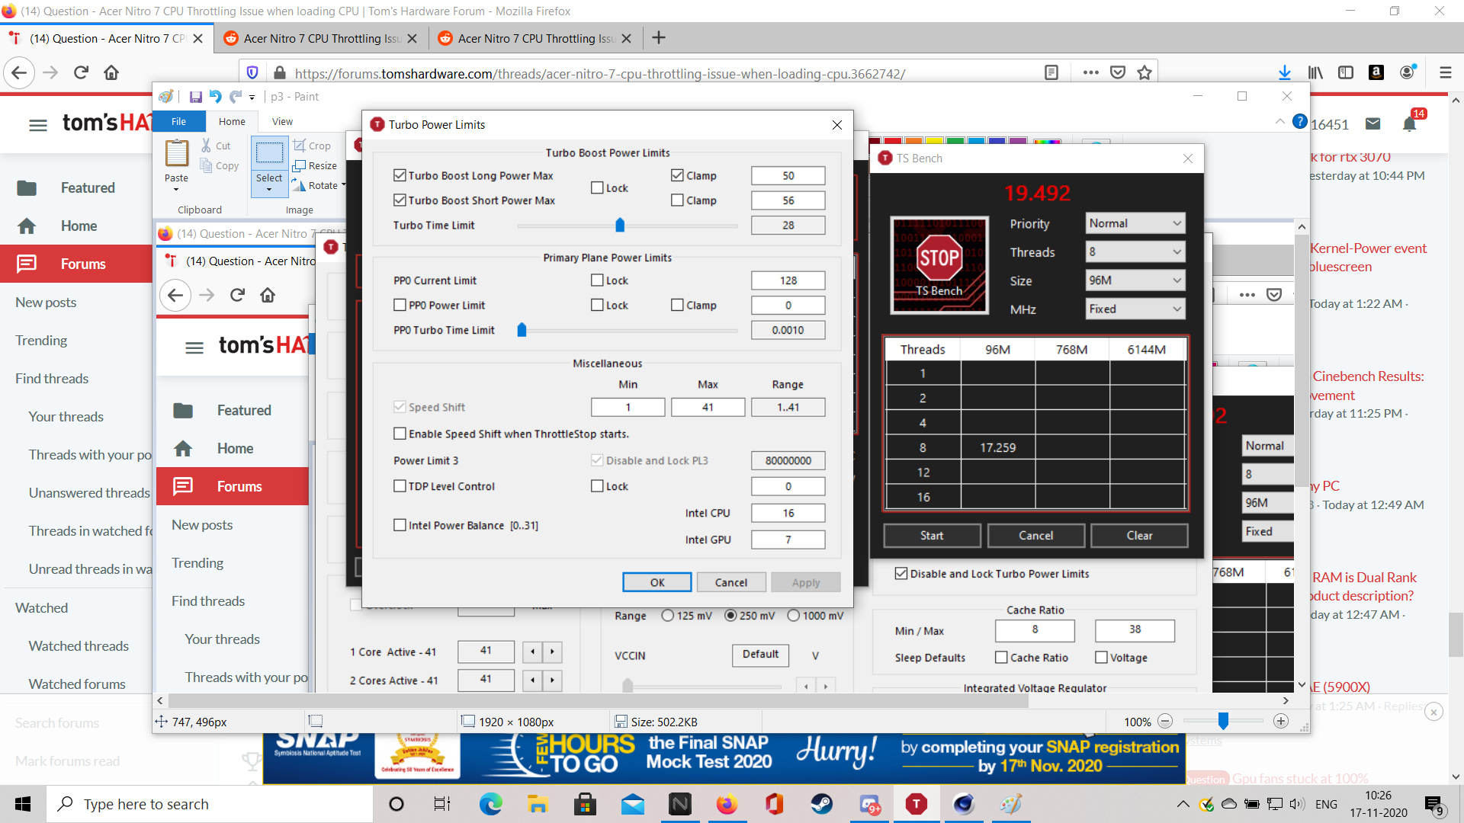Enable Lock for PP0 Current Limit

pos(597,280)
